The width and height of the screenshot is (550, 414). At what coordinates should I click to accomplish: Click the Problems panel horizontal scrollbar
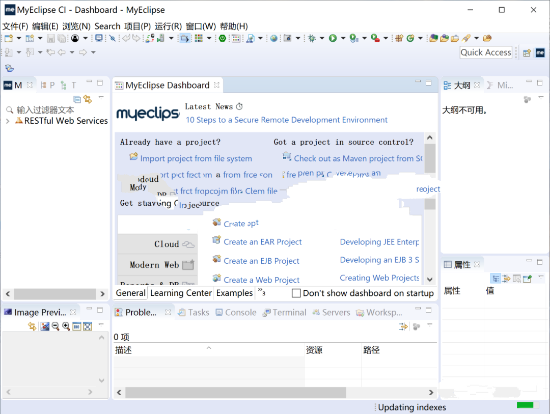click(x=236, y=393)
